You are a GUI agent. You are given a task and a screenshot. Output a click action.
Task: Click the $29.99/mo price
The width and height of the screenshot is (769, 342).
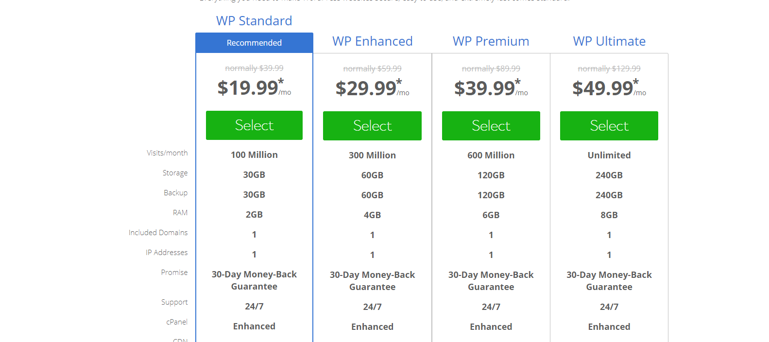372,88
